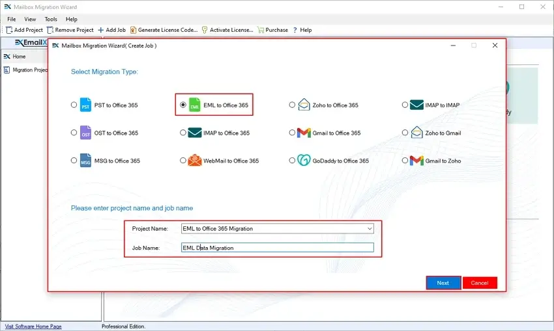Click the Migration Project sidebar icon

[7, 70]
